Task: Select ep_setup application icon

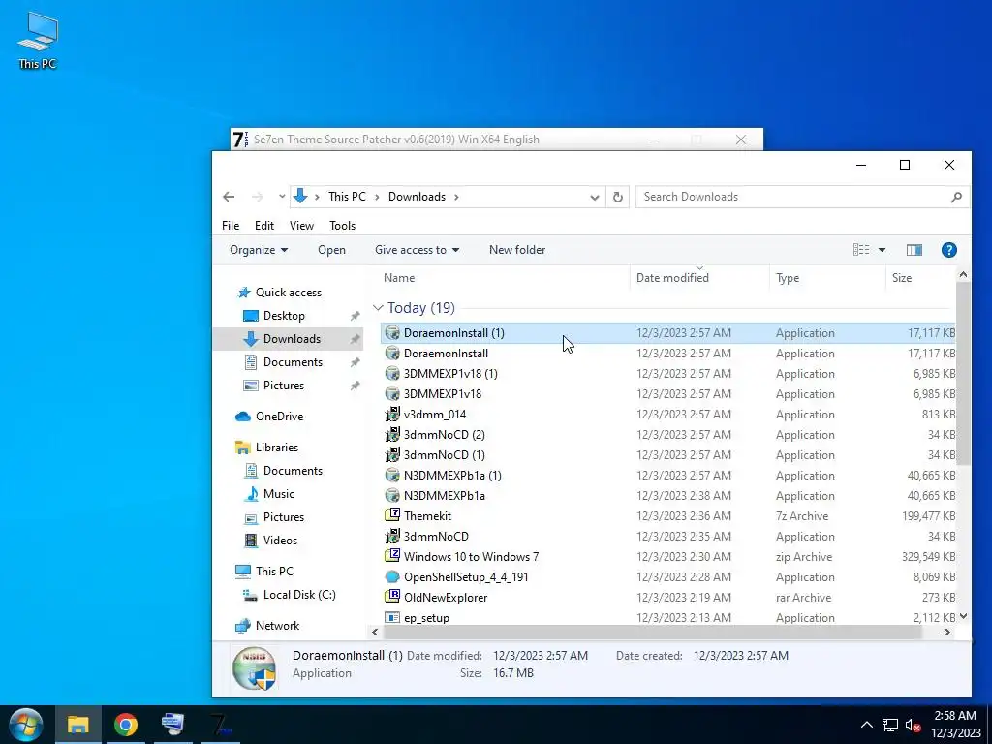Action: [392, 617]
